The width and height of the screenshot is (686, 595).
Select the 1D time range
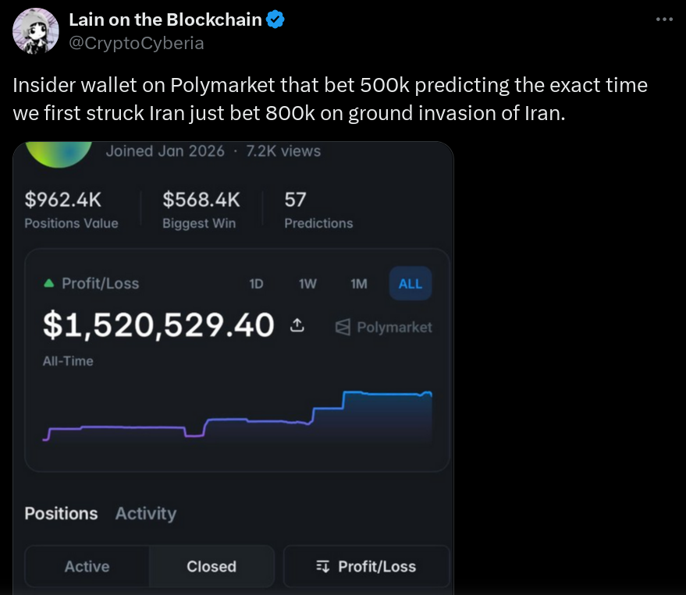[256, 284]
